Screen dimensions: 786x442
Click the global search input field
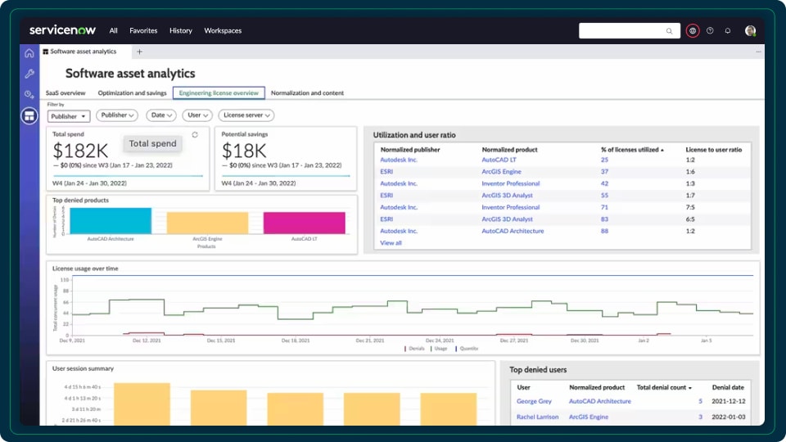(x=624, y=31)
